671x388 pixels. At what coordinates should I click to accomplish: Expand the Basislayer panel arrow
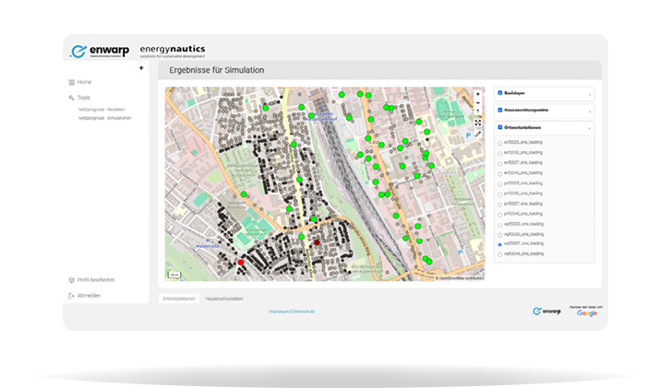point(590,94)
